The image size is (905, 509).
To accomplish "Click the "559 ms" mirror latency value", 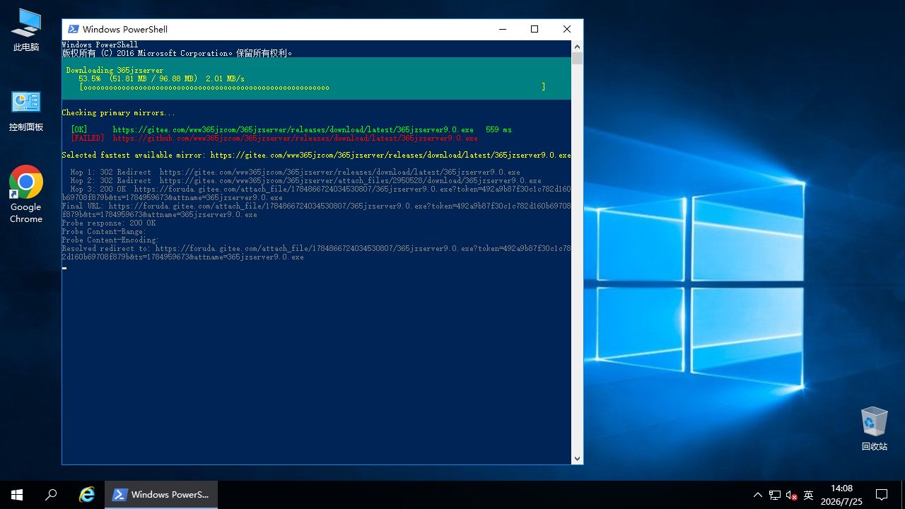I will (499, 129).
